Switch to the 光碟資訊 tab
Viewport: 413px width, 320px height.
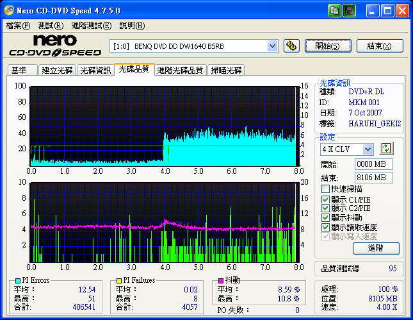(95, 70)
